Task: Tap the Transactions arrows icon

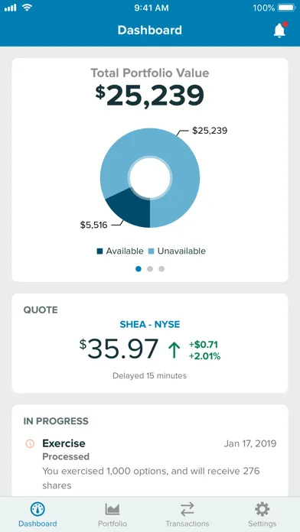Action: [187, 509]
